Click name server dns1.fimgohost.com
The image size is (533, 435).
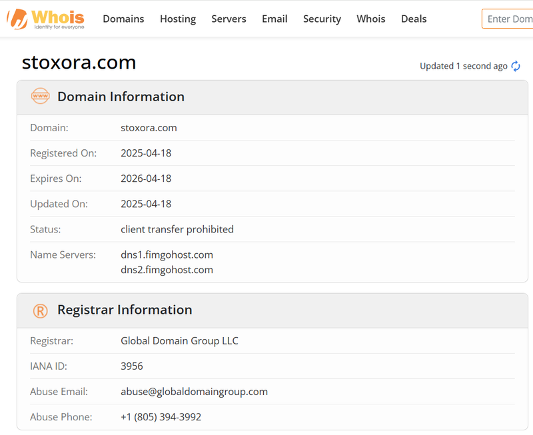click(x=167, y=255)
